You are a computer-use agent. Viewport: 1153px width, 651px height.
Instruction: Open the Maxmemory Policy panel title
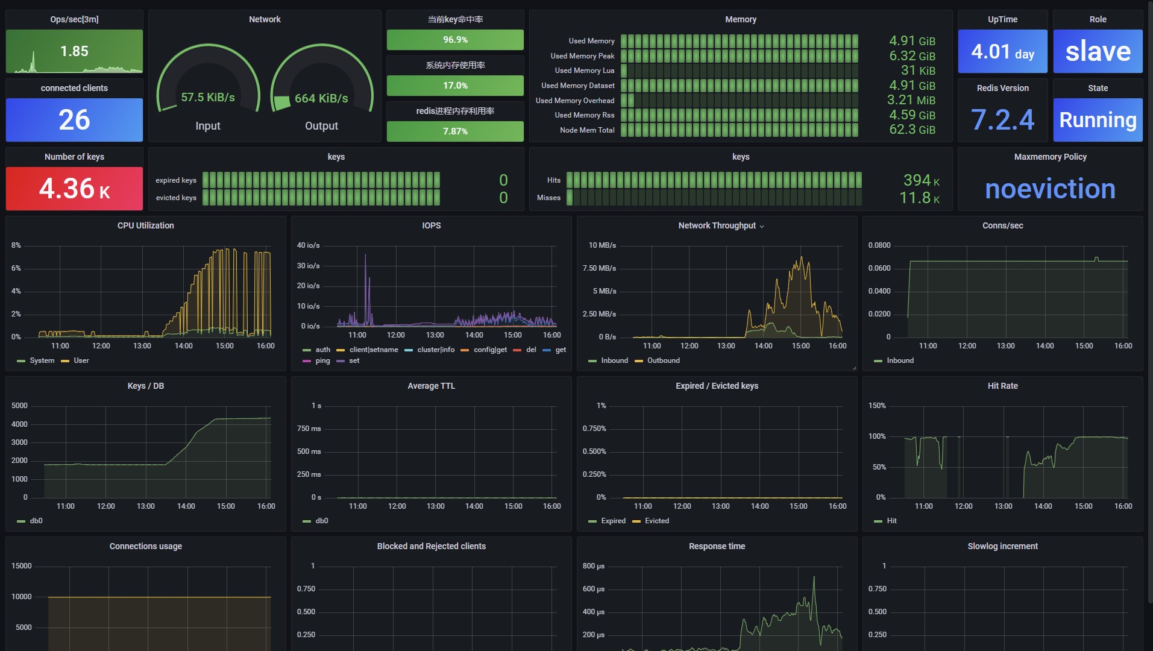tap(1050, 157)
